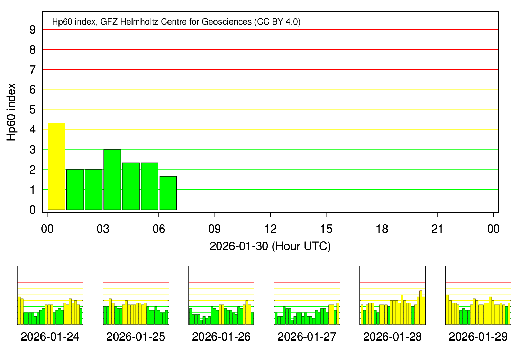
Task: Open the 2026-01-27 mini chart
Action: pyautogui.click(x=307, y=296)
